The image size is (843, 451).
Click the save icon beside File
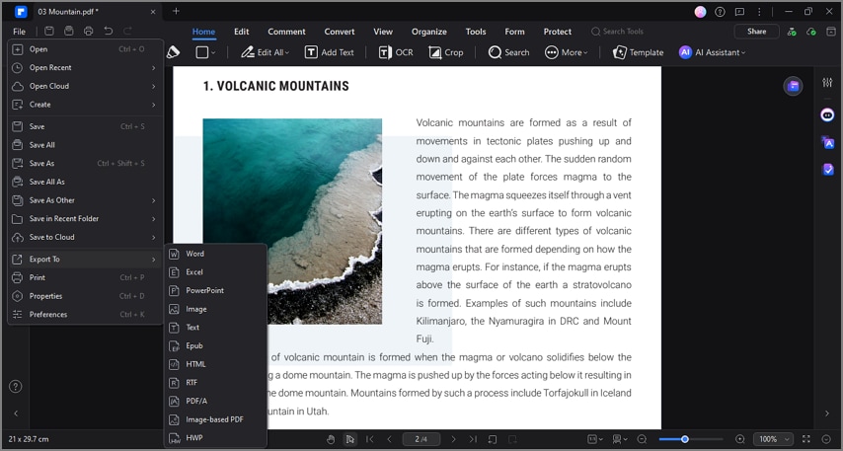pos(49,32)
